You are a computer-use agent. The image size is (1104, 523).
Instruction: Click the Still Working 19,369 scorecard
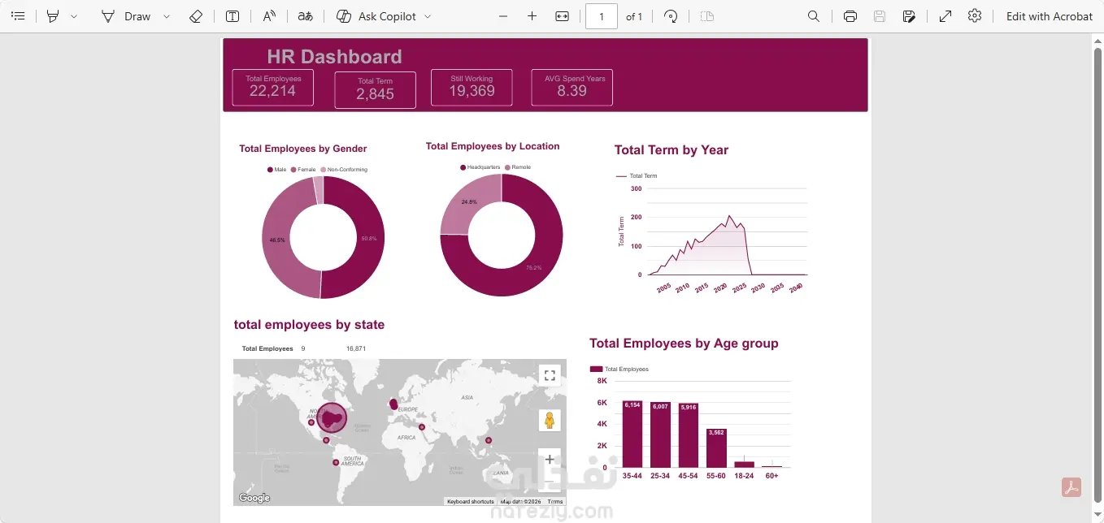(472, 87)
